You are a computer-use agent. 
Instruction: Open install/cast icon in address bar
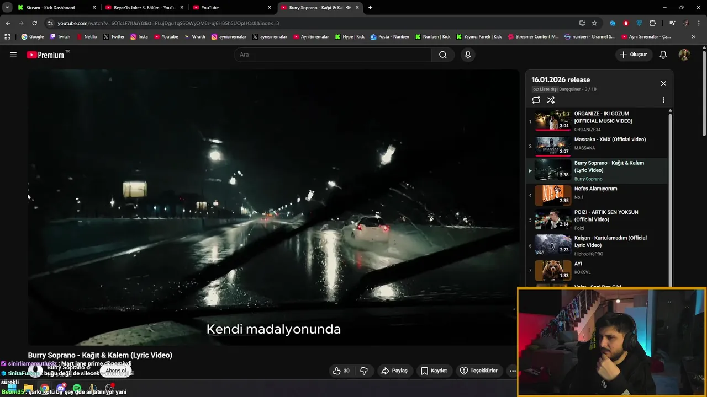tap(582, 23)
